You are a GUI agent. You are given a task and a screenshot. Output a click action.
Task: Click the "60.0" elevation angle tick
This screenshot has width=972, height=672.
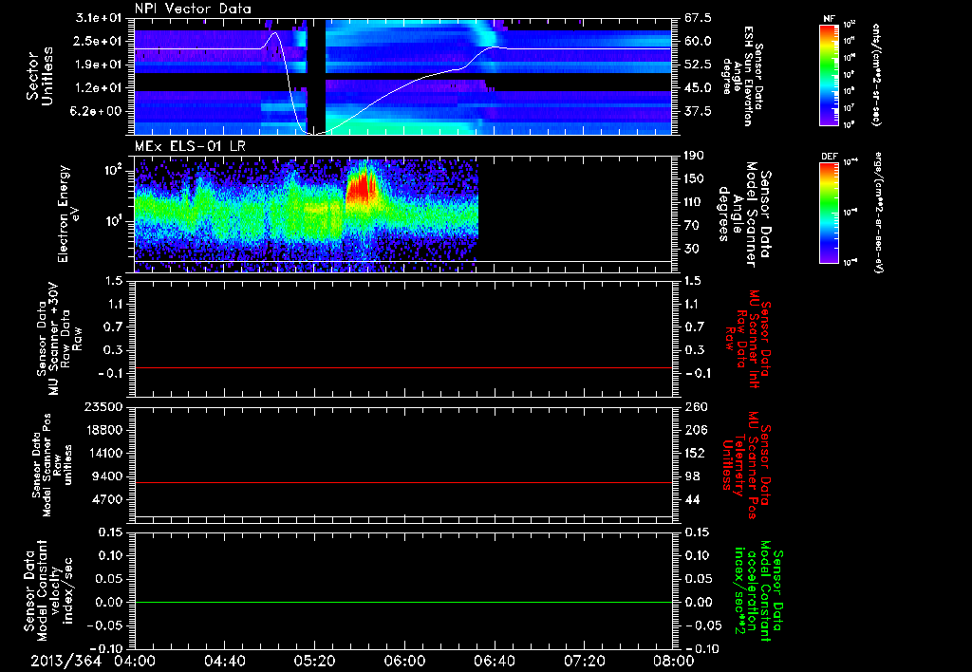pyautogui.click(x=698, y=41)
